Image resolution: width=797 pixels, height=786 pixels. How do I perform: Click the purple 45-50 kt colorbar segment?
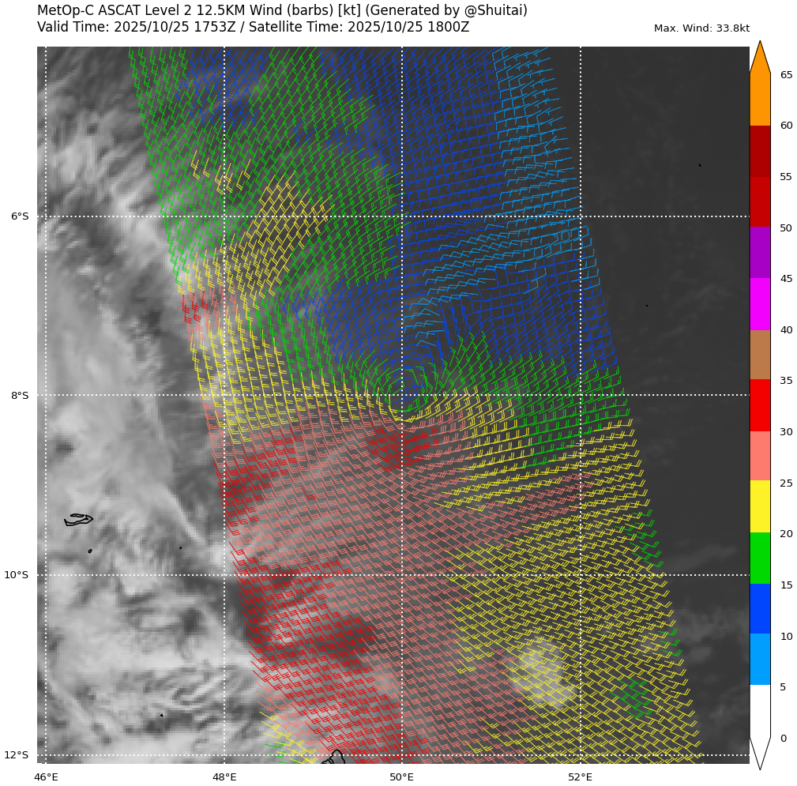pos(759,253)
